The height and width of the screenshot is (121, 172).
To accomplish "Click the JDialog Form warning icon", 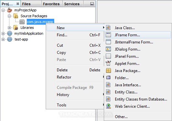I will [x=108, y=49].
